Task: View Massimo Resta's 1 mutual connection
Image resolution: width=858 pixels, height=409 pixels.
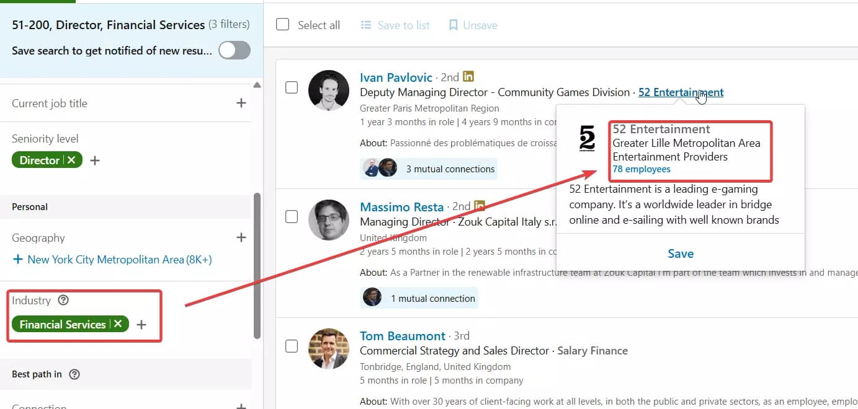Action: [x=419, y=298]
